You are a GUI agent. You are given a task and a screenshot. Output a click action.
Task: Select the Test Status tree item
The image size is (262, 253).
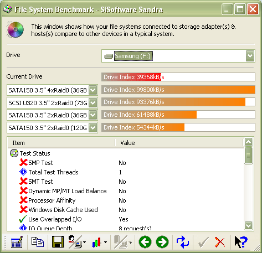35,153
